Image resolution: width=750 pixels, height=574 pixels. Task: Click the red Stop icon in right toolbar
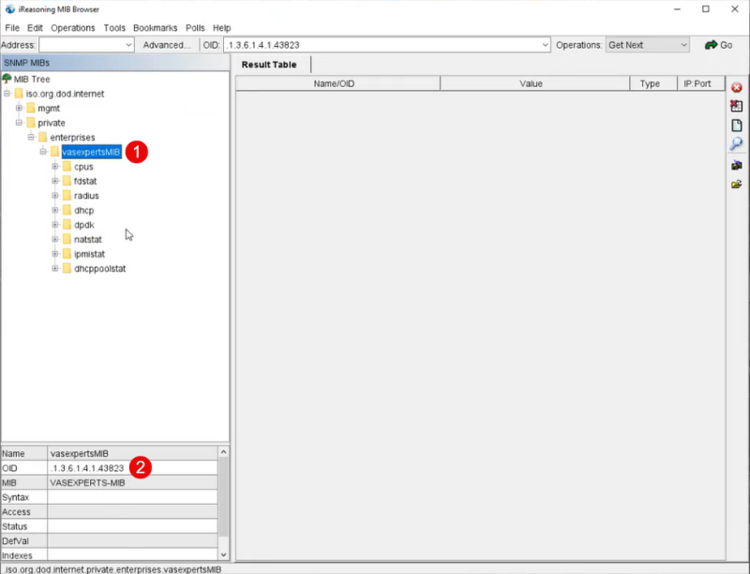[x=737, y=88]
